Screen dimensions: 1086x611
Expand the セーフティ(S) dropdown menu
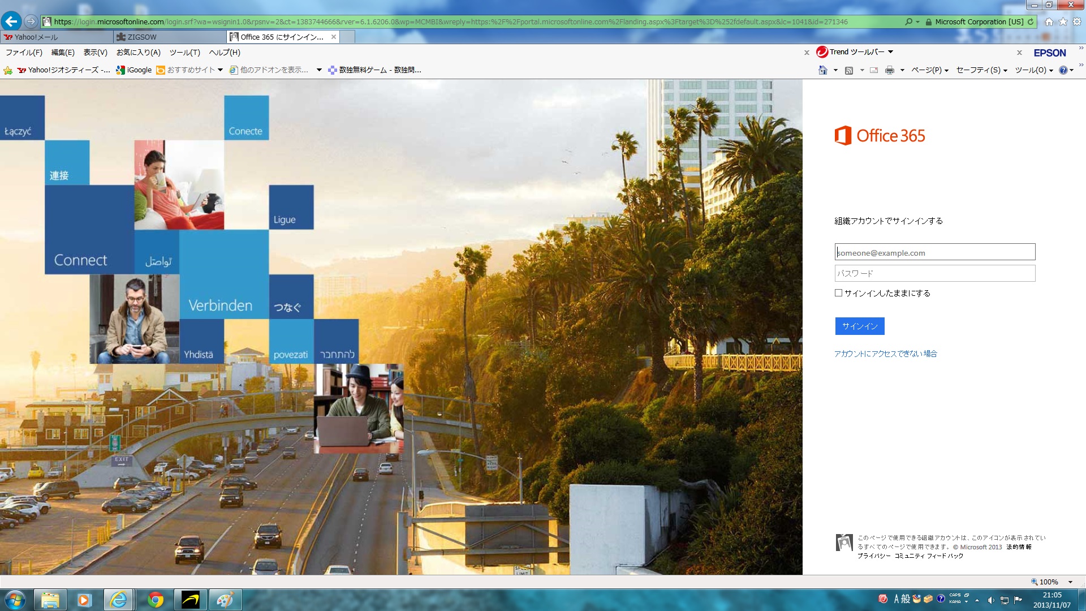tap(981, 70)
